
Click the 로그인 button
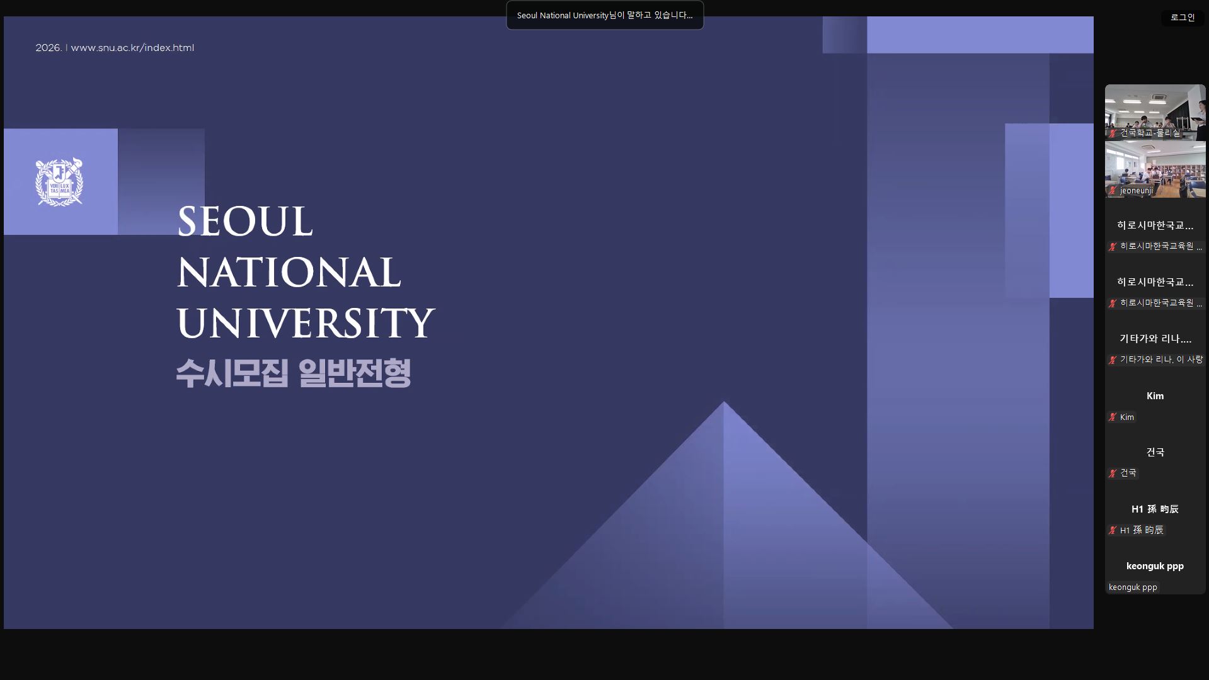pyautogui.click(x=1183, y=18)
